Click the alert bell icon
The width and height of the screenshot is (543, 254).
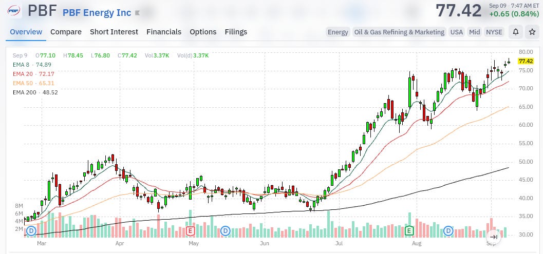tap(516, 32)
